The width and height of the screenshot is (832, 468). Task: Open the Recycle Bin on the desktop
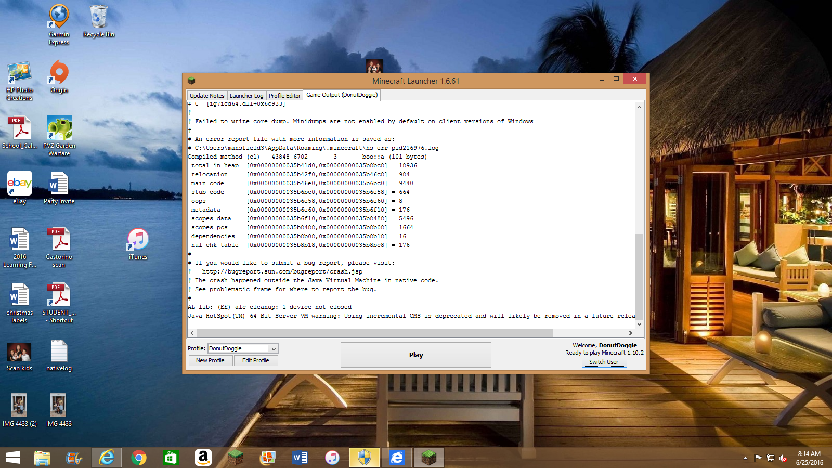click(x=99, y=21)
